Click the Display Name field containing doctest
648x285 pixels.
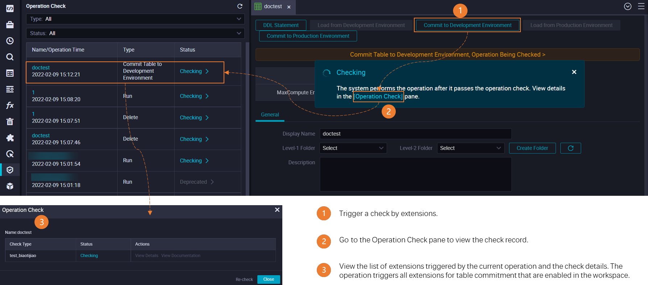pyautogui.click(x=416, y=134)
